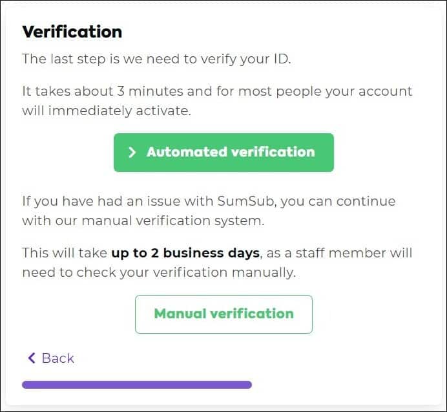Click the right chevron icon on Automated verification
This screenshot has width=447, height=412.
tap(132, 153)
